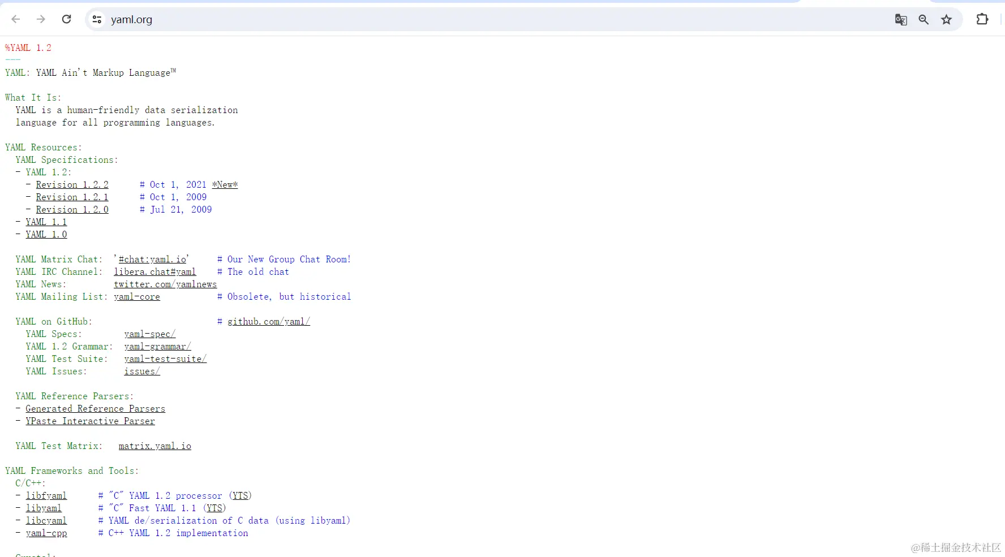Open site information icon in address bar
This screenshot has width=1005, height=557.
pyautogui.click(x=97, y=19)
